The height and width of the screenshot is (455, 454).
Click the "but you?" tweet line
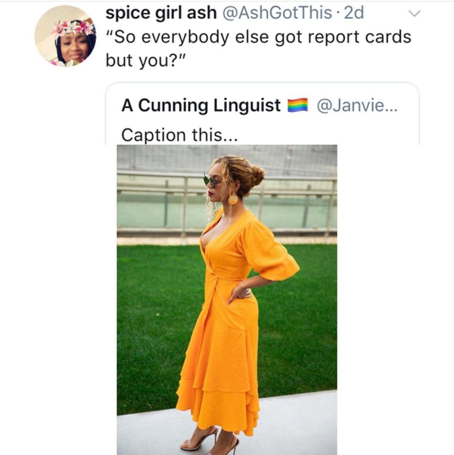146,60
